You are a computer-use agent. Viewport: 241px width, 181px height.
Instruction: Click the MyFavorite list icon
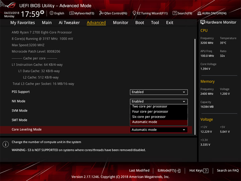click(71, 13)
